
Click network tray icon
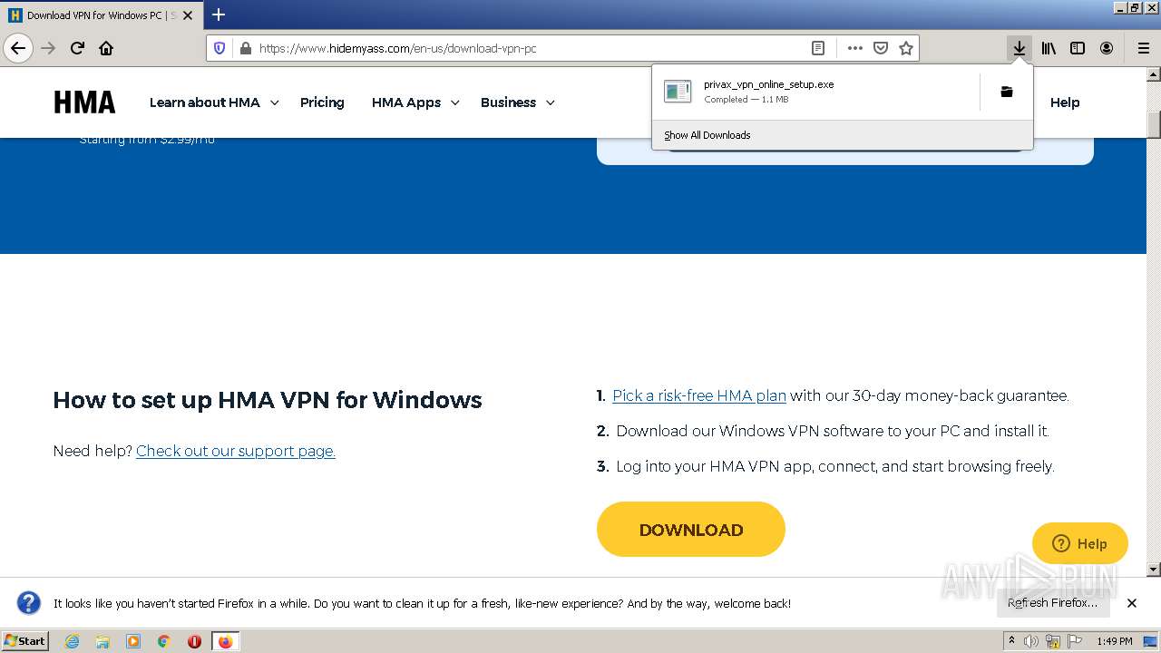1053,641
